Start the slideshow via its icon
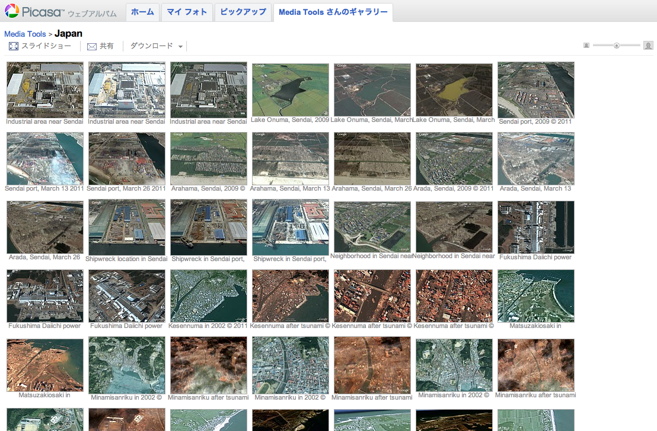Screen dimensions: 657x431 point(14,46)
